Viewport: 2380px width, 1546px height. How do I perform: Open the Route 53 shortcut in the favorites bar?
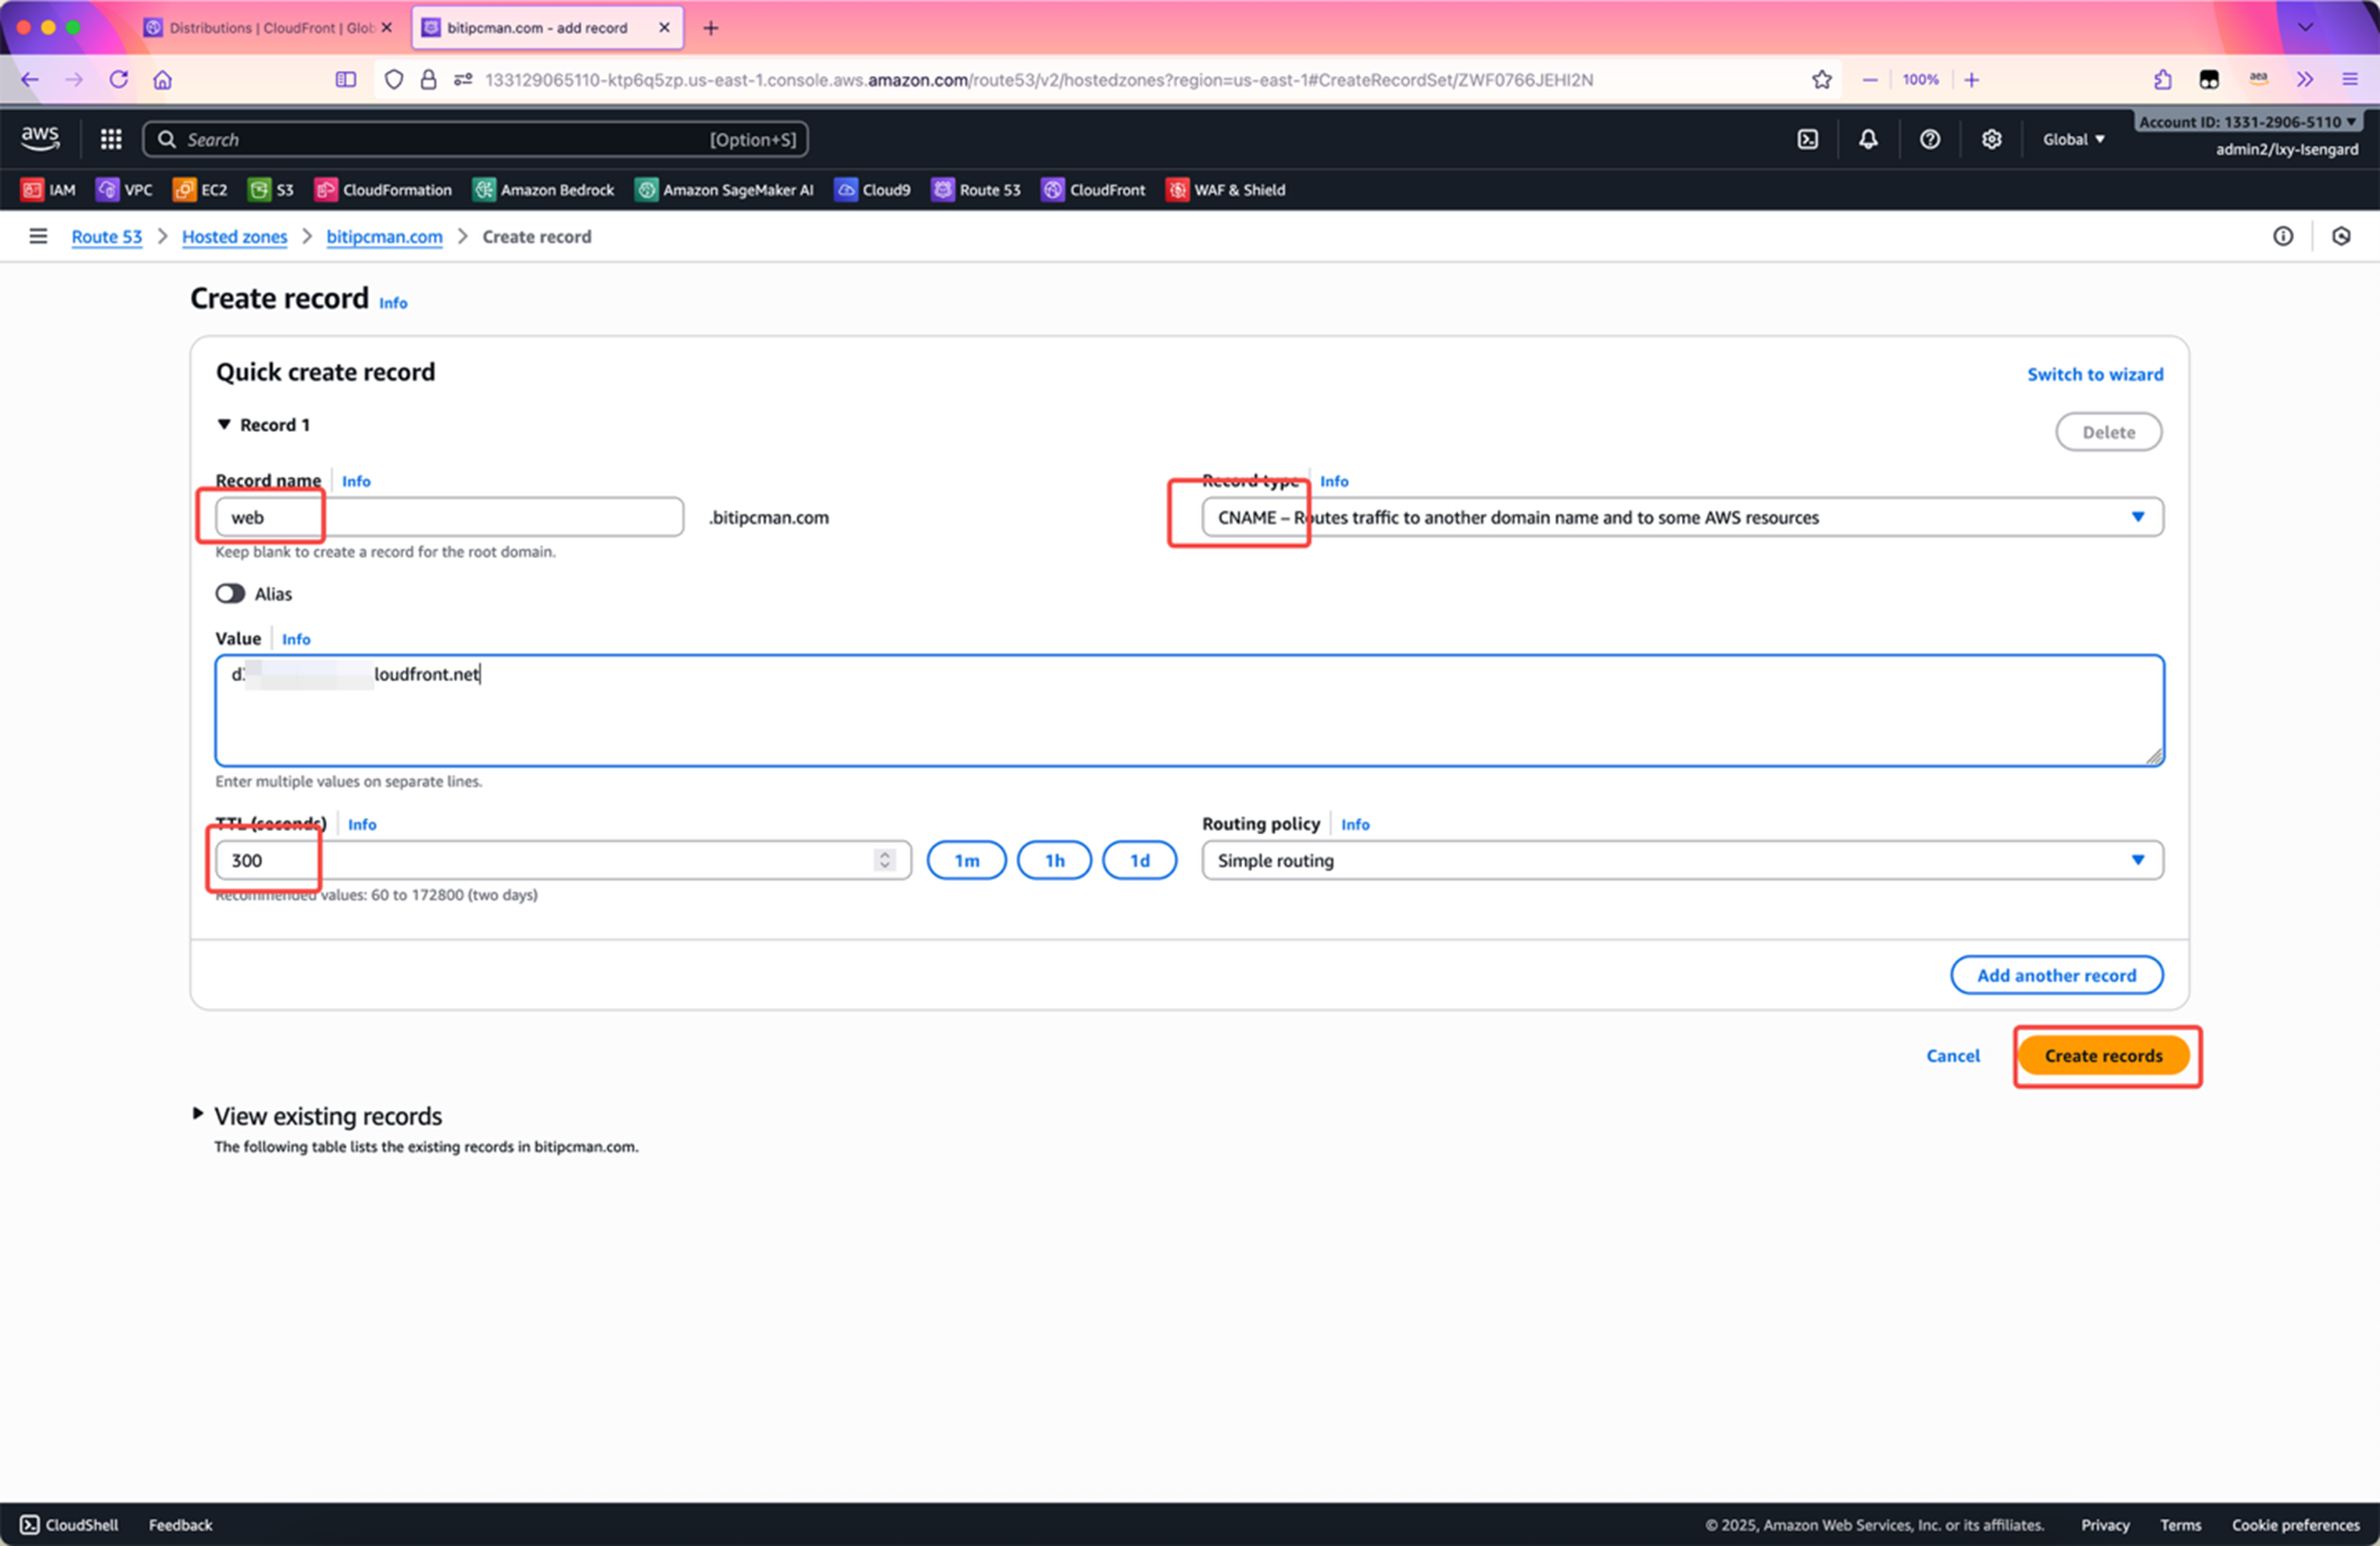click(x=976, y=190)
